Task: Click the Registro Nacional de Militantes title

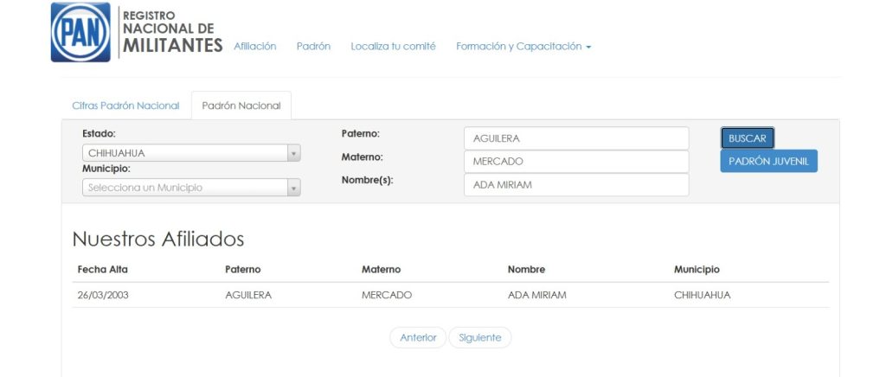Action: [x=172, y=32]
